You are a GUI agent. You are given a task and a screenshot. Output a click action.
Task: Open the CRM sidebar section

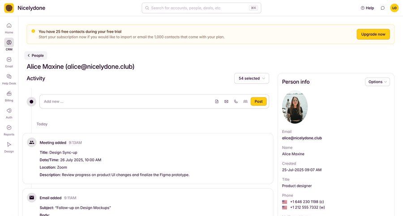(9, 45)
